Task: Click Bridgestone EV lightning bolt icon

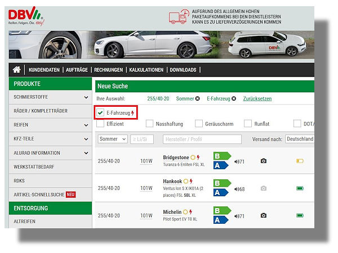Action: point(198,157)
